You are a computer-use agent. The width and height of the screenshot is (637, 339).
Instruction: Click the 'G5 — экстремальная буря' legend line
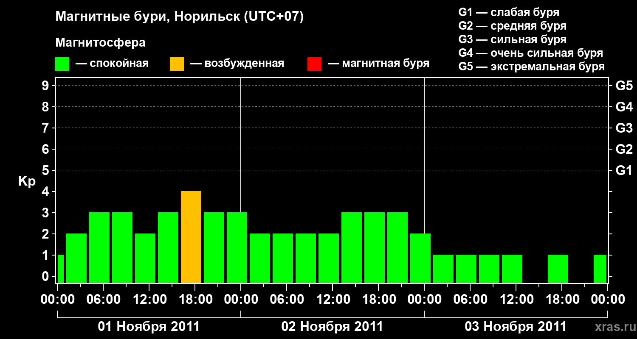(531, 67)
